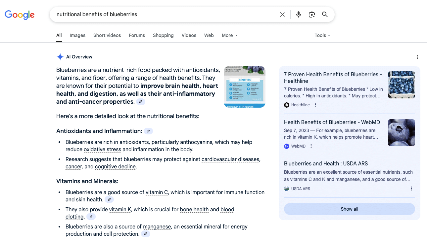Open Healthline blueberries basket thumbnail
The height and width of the screenshot is (242, 427).
[x=402, y=85]
